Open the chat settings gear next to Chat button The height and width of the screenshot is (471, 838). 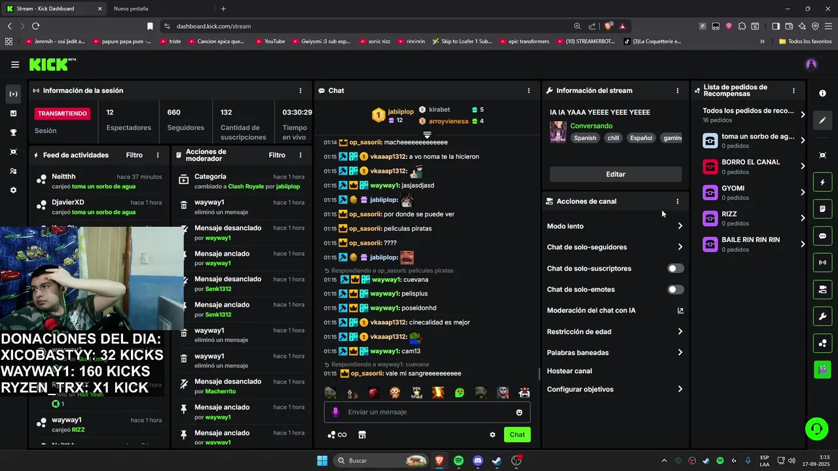coord(492,434)
